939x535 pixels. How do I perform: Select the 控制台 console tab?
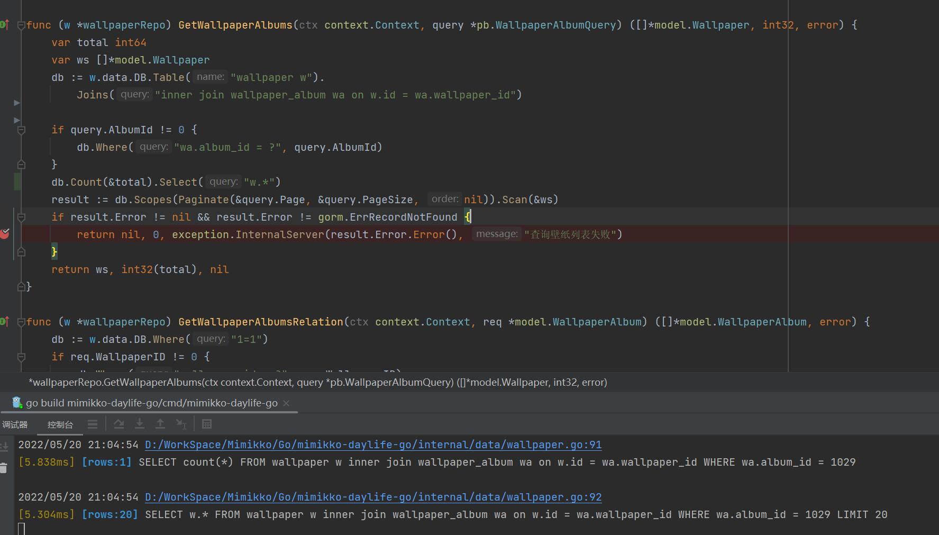60,424
